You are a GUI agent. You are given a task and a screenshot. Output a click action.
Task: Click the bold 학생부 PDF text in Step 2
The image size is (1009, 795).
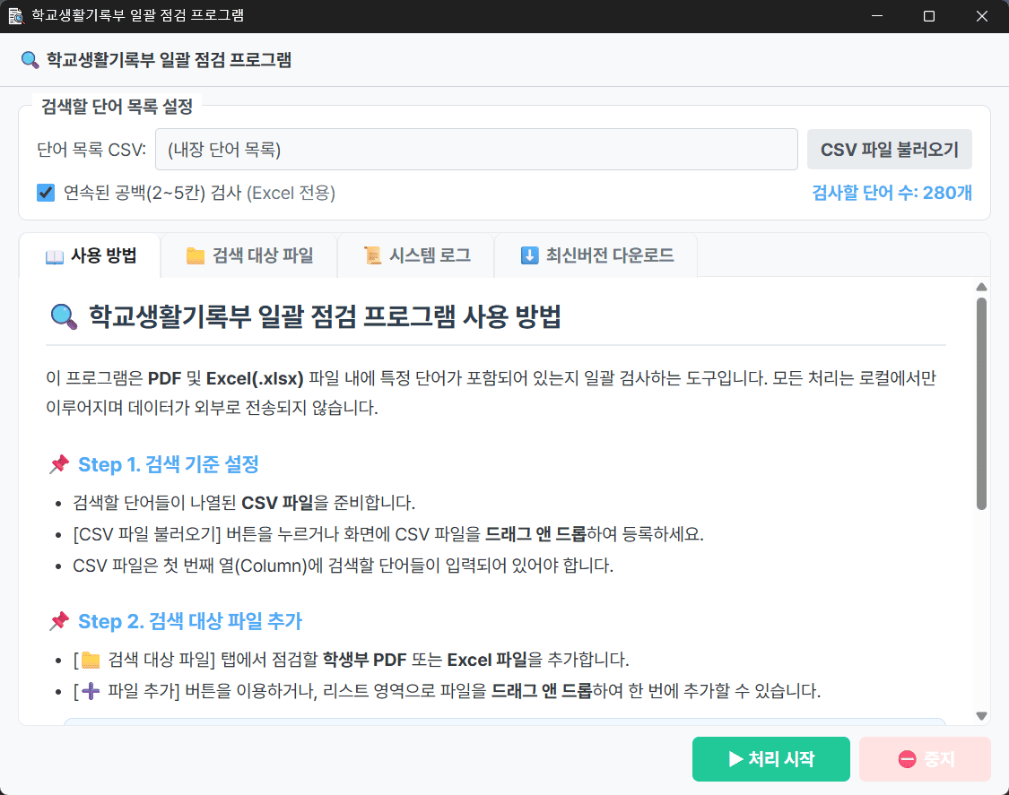coord(364,660)
